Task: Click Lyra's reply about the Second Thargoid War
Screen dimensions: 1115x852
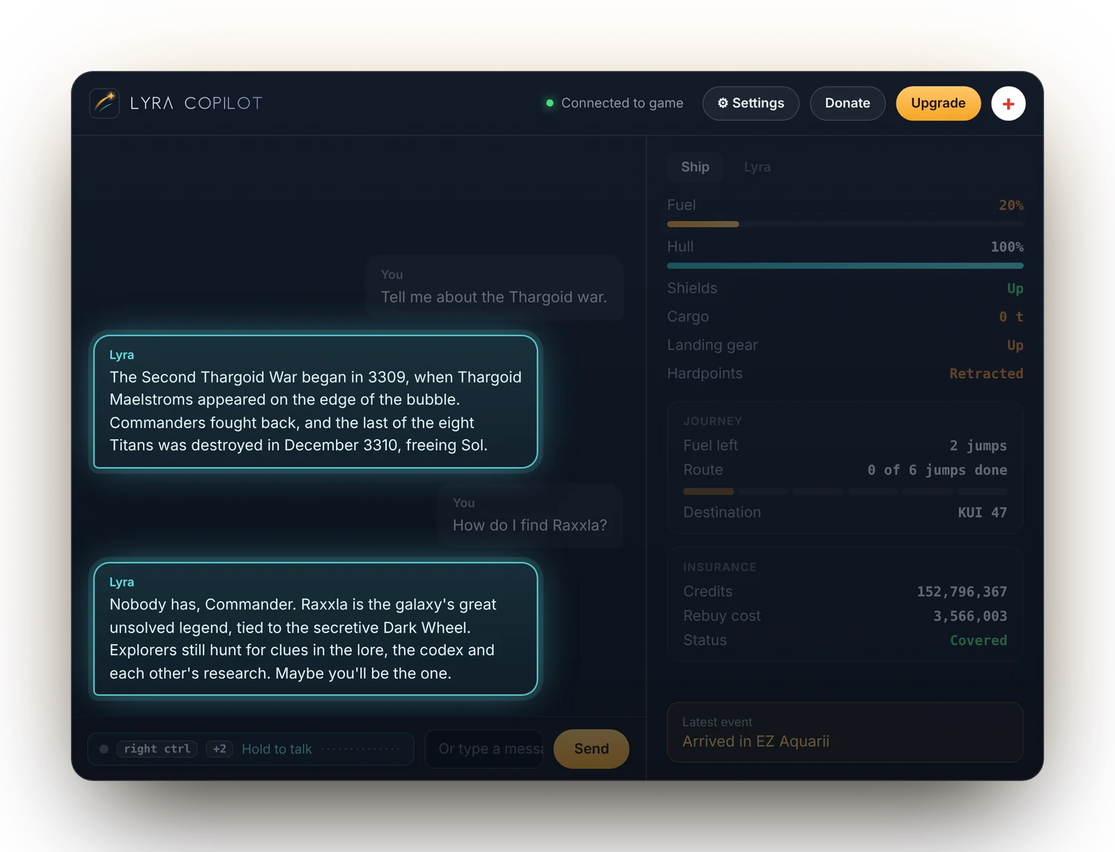Action: coord(316,402)
